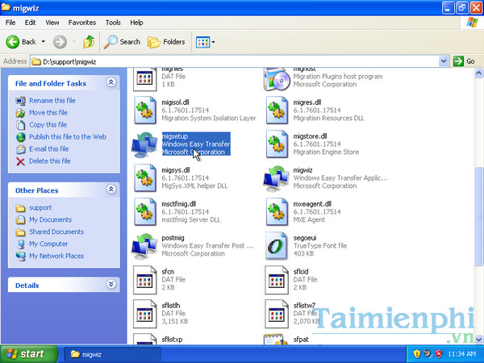Screen dimensions: 484x363
Task: Open My Network Places link
Action: tap(56, 256)
